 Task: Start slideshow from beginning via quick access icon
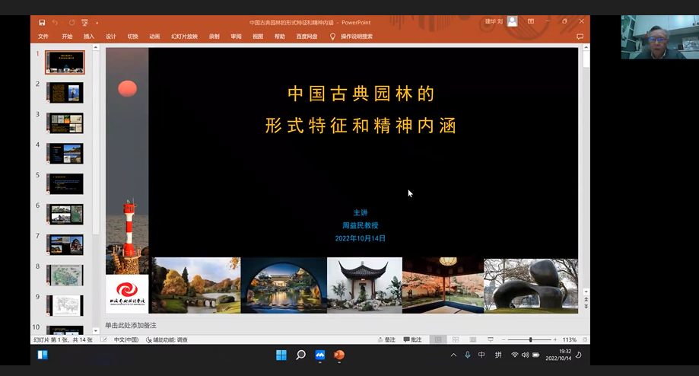83,22
